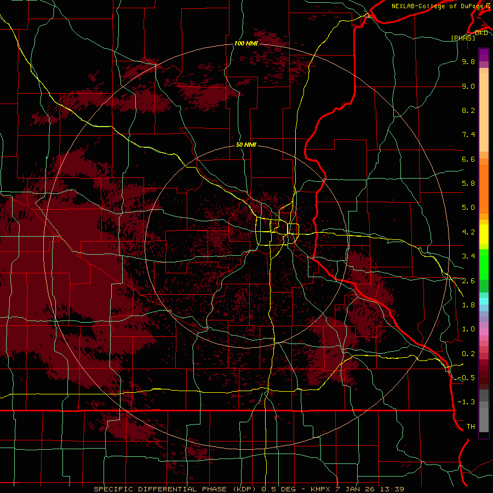Click the purple swatch atop the color bar
Image resolution: width=493 pixels, height=493 pixels.
pyautogui.click(x=484, y=55)
